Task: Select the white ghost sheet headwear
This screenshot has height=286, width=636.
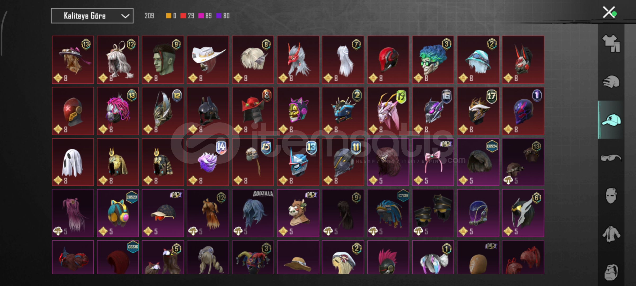Action: click(x=73, y=162)
